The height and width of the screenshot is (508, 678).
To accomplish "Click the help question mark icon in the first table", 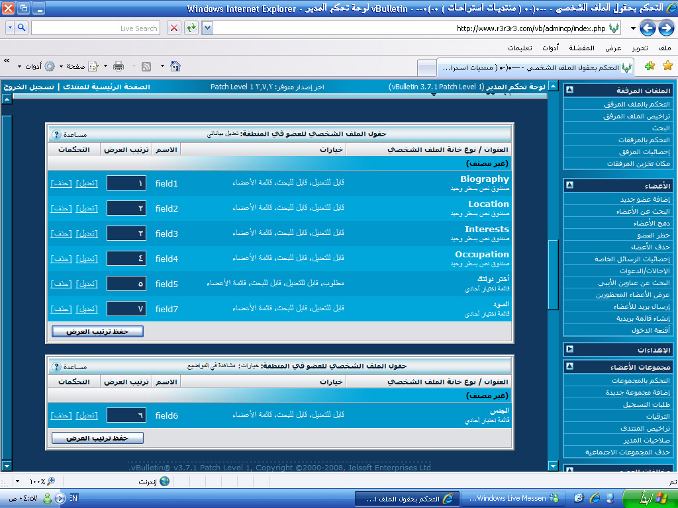I will [56, 134].
